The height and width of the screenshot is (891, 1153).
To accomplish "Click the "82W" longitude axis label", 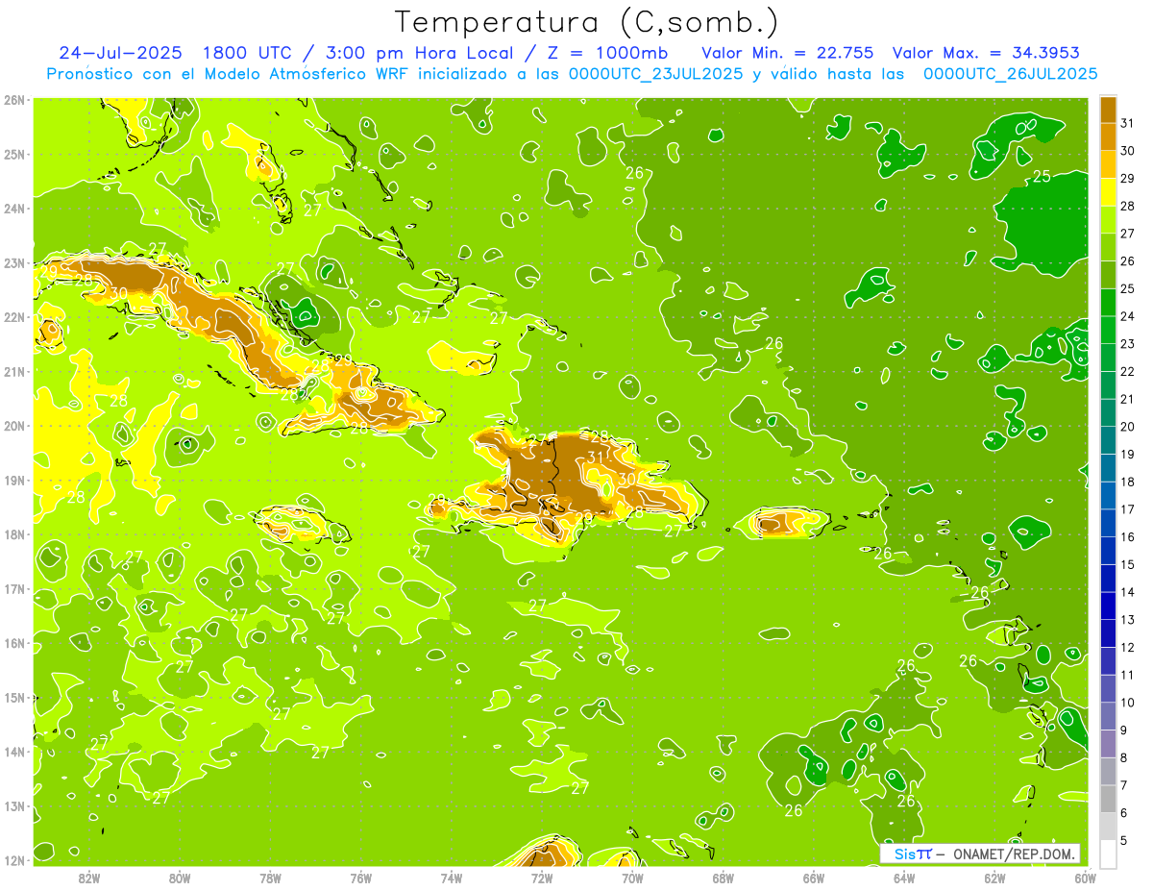I will pyautogui.click(x=89, y=878).
